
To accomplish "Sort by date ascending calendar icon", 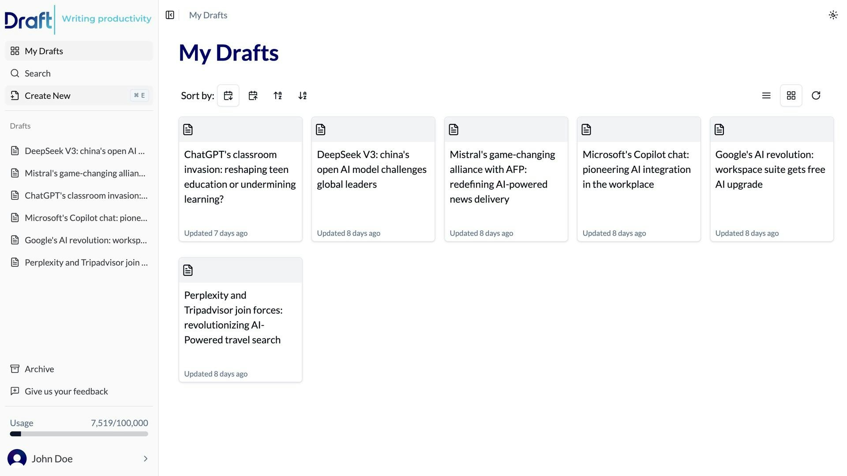I will [x=253, y=95].
